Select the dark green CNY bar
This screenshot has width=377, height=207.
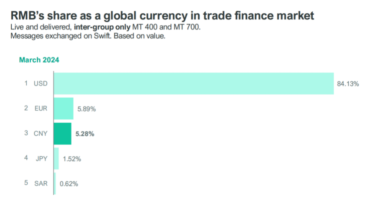(x=62, y=134)
